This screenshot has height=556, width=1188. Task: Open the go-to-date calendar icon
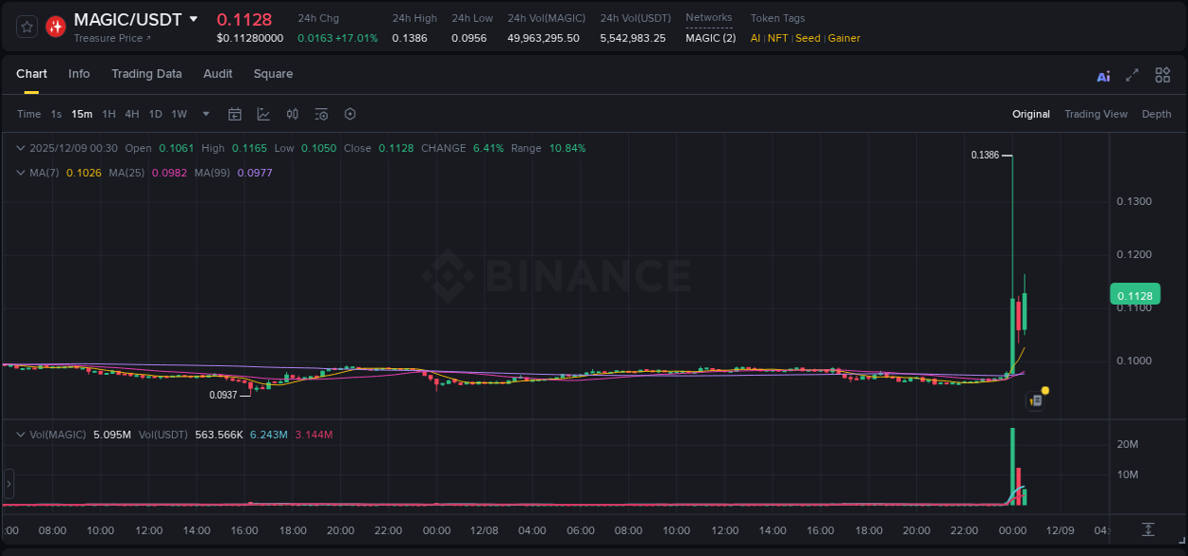tap(235, 114)
